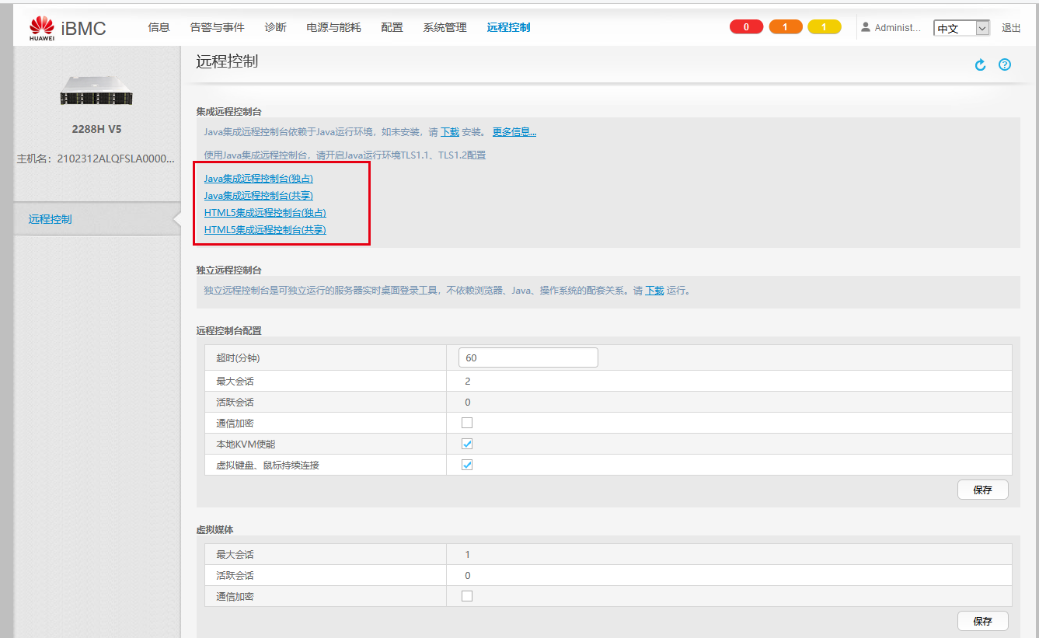Open the help question mark icon
This screenshot has height=638, width=1039.
tap(1005, 64)
